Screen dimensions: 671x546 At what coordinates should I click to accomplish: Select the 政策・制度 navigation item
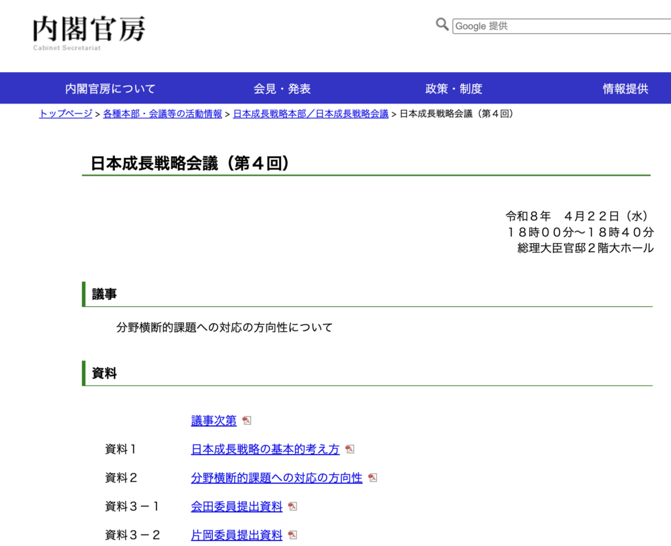(x=453, y=88)
